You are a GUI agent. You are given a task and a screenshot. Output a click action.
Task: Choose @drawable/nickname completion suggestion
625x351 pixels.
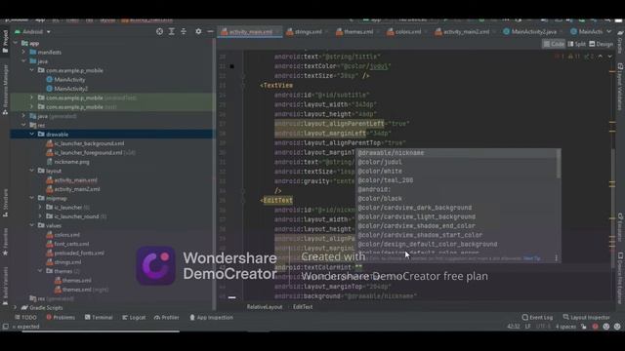(x=456, y=153)
